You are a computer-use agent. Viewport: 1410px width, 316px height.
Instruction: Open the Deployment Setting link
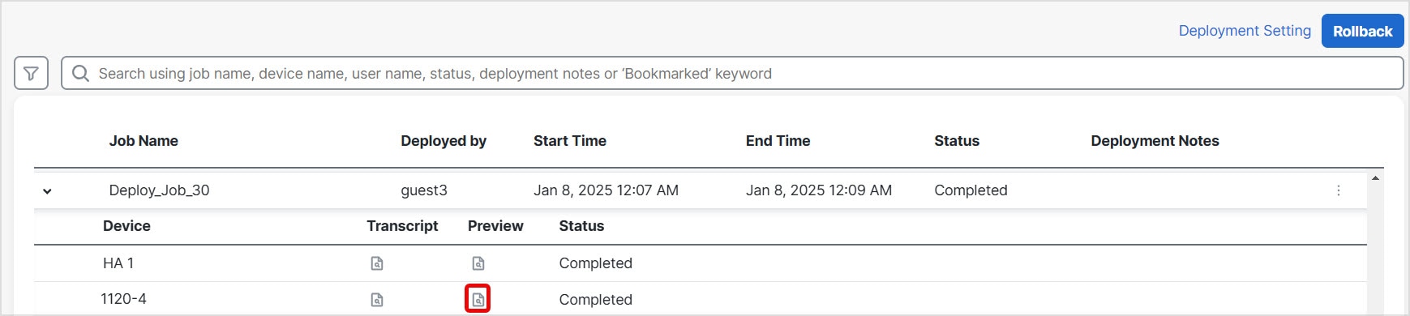point(1245,31)
